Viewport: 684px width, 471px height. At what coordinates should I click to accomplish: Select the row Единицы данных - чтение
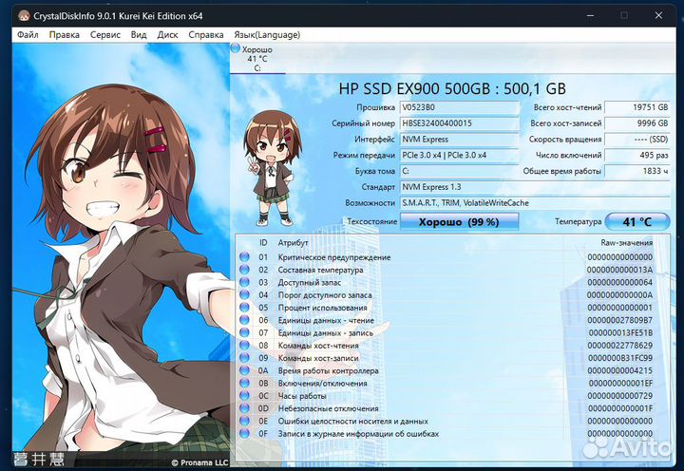tap(446, 320)
